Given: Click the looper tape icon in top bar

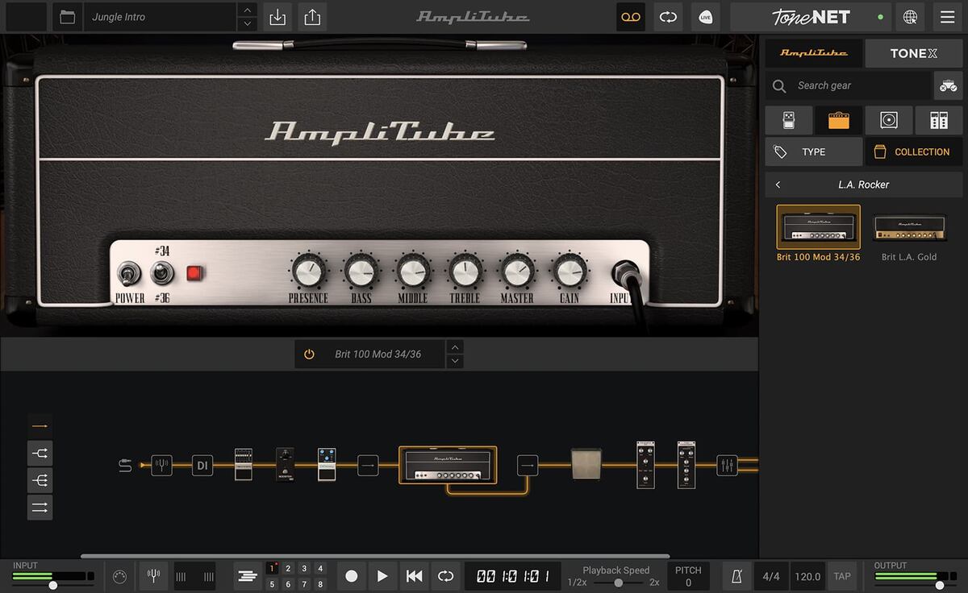Looking at the screenshot, I should tap(629, 16).
